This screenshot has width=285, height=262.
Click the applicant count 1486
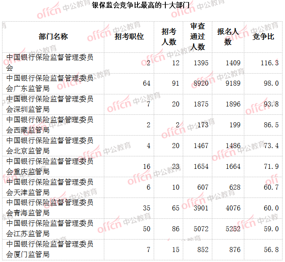pyautogui.click(x=233, y=146)
